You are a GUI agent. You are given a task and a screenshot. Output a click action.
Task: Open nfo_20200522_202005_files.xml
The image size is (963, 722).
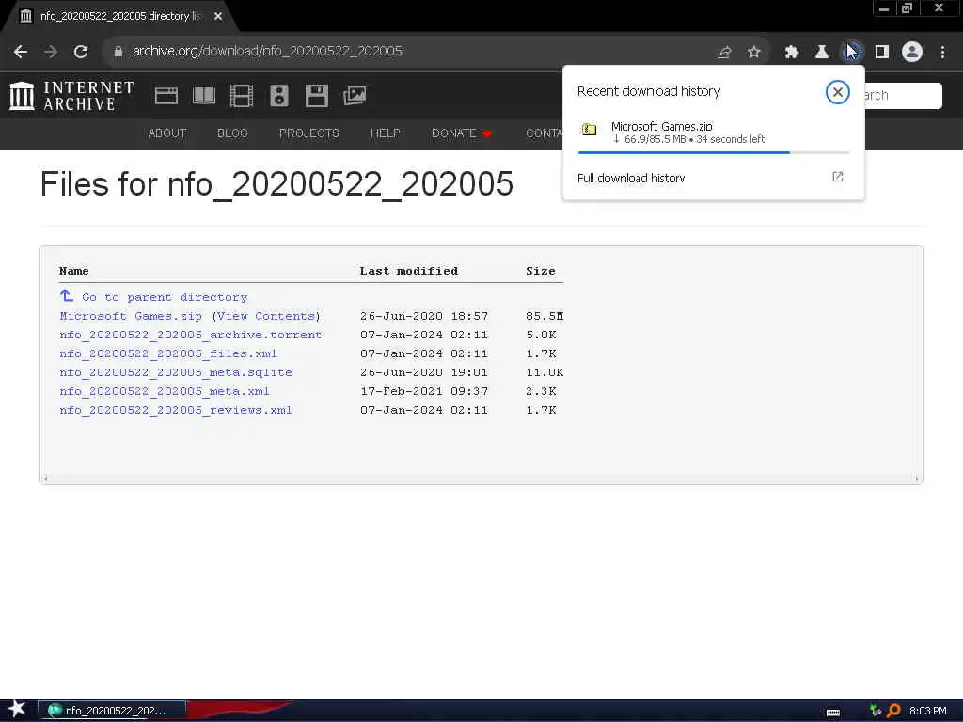[x=168, y=353]
